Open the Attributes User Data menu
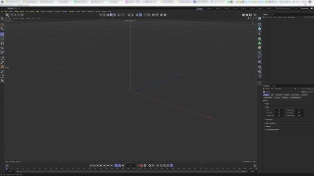Screen dimensions: 314x176 tap(278, 88)
